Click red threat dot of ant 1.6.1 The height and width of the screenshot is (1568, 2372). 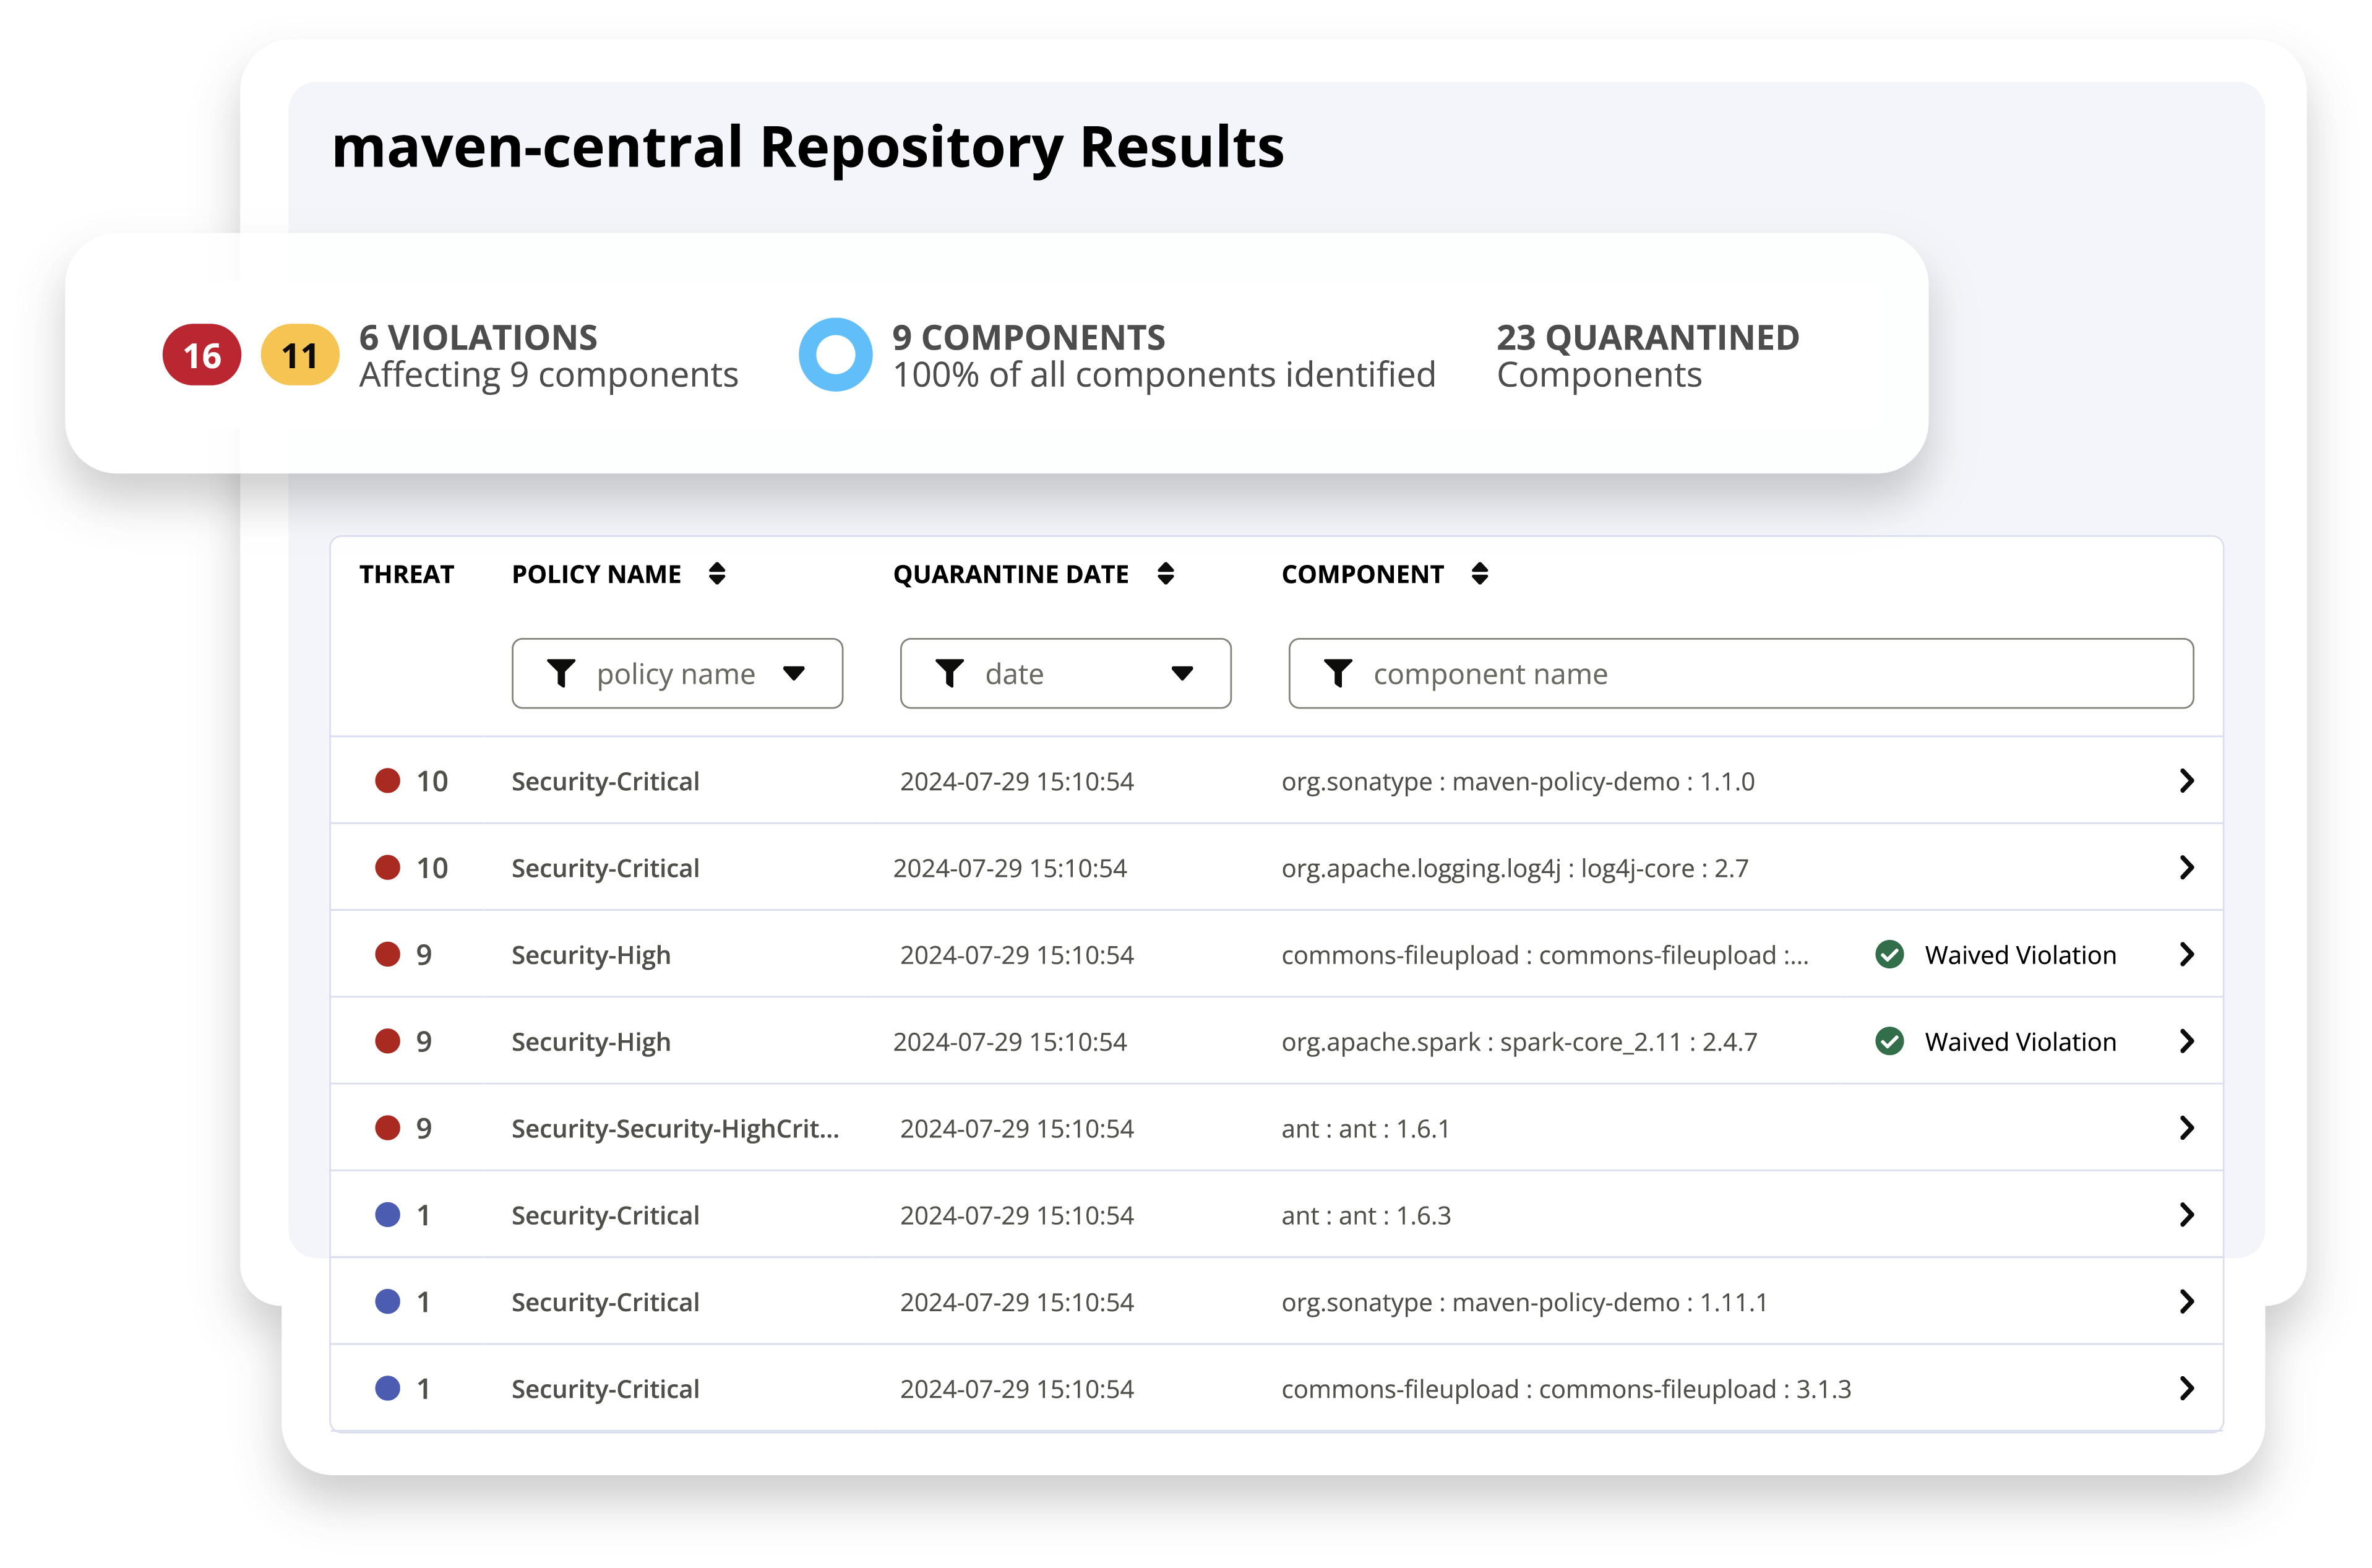pyautogui.click(x=388, y=1128)
